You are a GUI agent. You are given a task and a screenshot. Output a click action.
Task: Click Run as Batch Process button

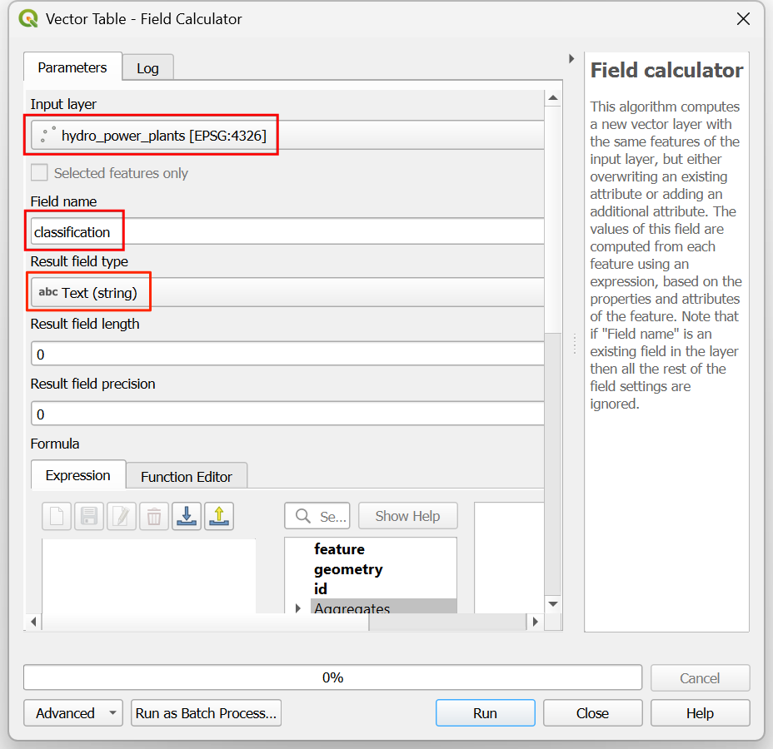[x=206, y=712]
